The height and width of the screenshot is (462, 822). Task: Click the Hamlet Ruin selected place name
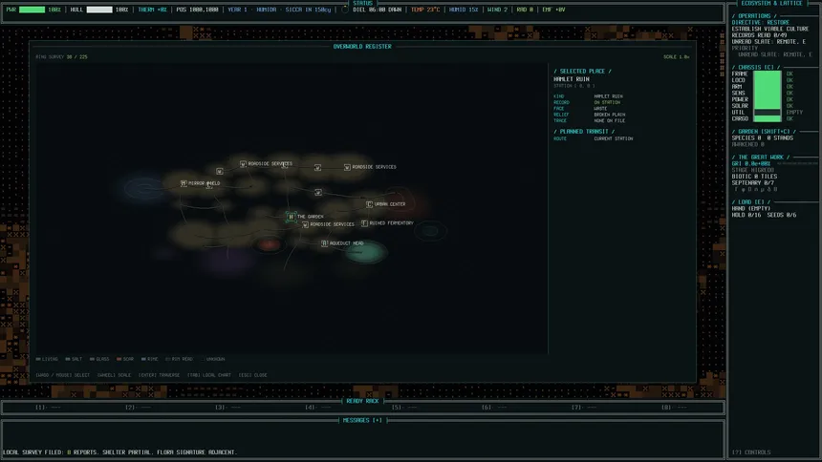point(572,79)
